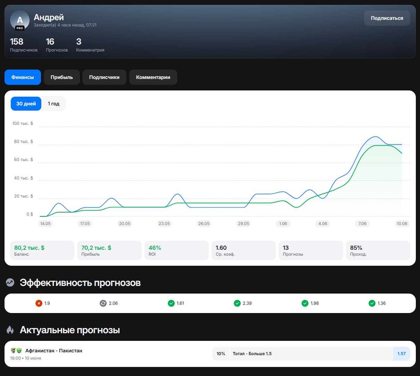The width and height of the screenshot is (420, 376).
Task: Click the green check icon beside 1.61
Action: coord(171,303)
